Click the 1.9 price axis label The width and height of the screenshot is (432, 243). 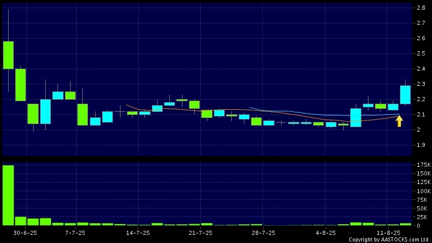pos(421,145)
